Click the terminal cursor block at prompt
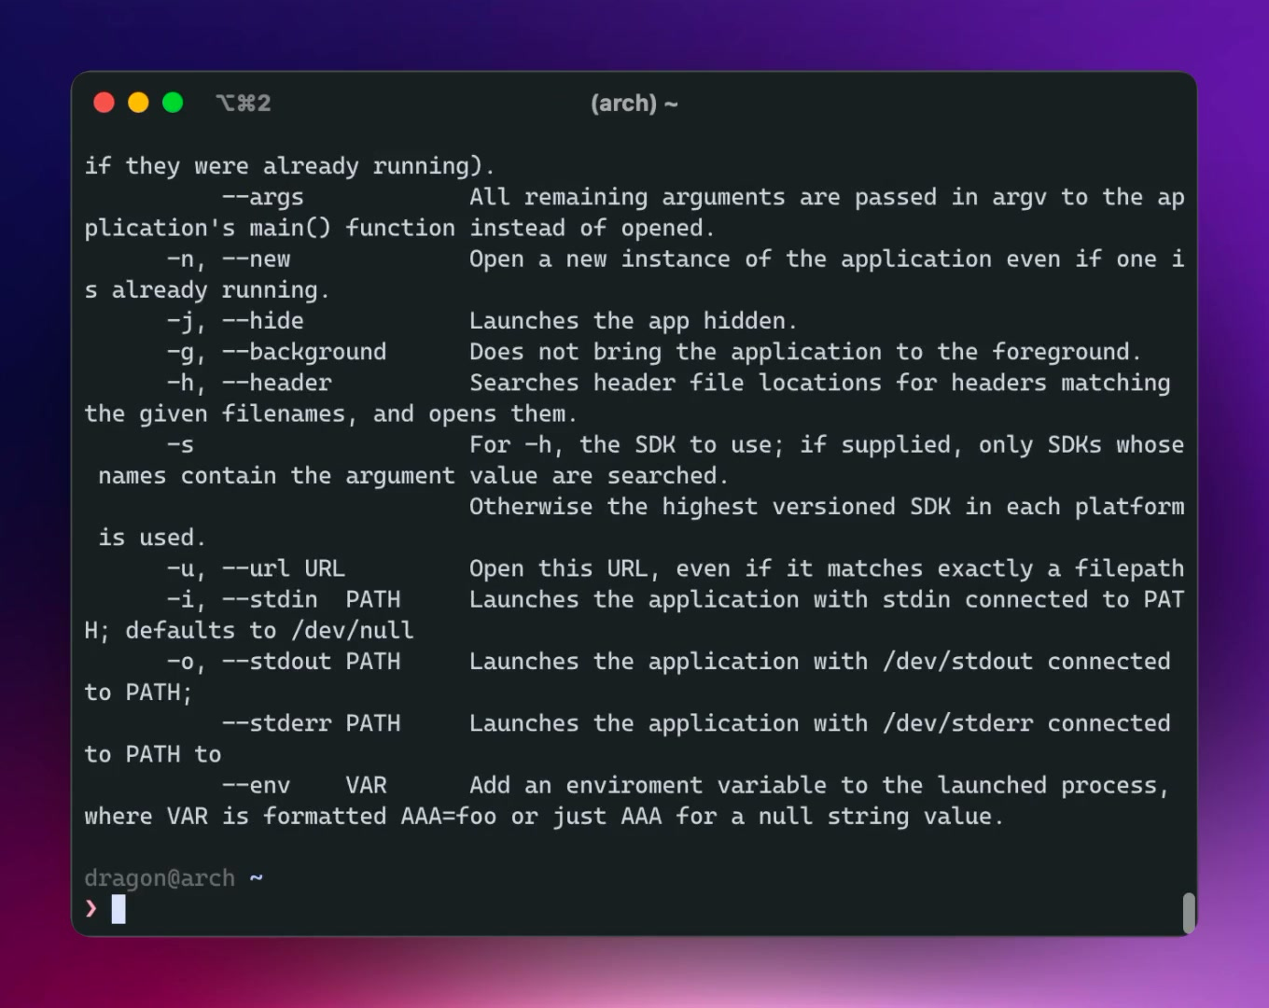 (x=119, y=909)
